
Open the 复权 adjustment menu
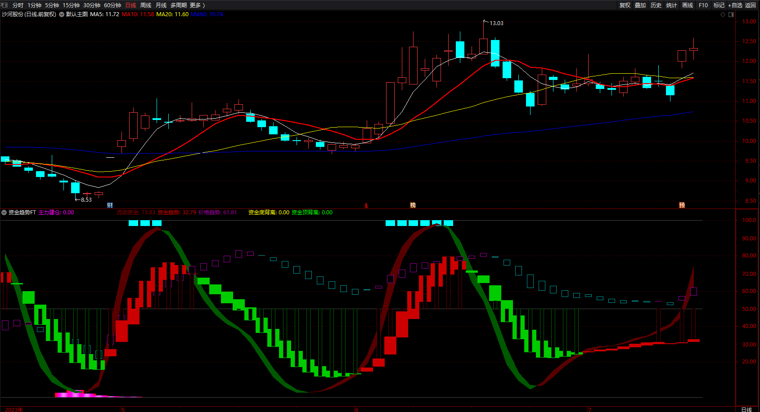[x=625, y=5]
